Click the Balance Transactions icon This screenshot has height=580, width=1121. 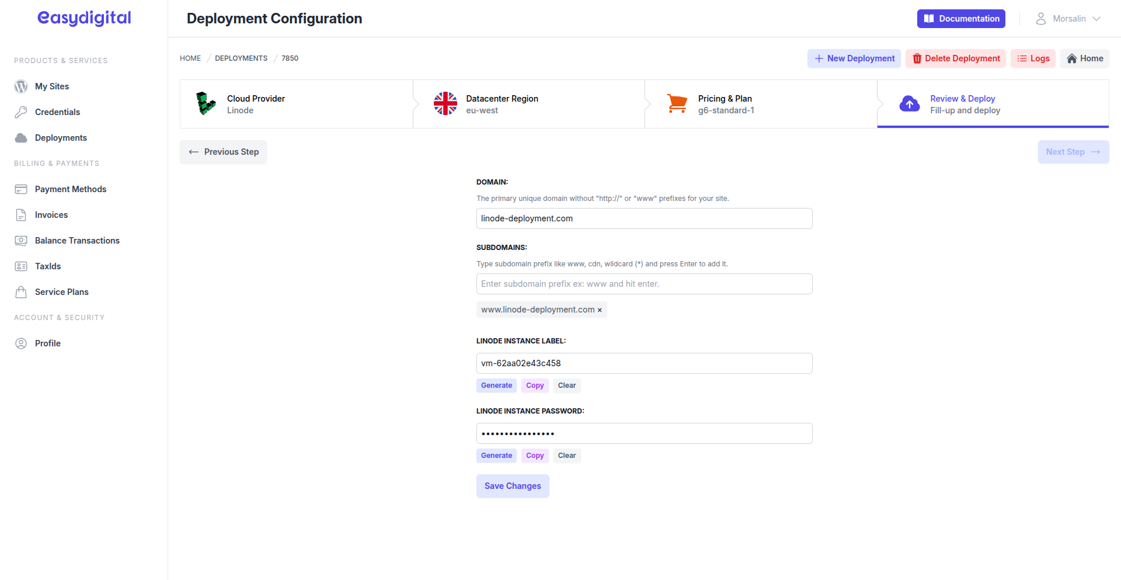(x=22, y=241)
